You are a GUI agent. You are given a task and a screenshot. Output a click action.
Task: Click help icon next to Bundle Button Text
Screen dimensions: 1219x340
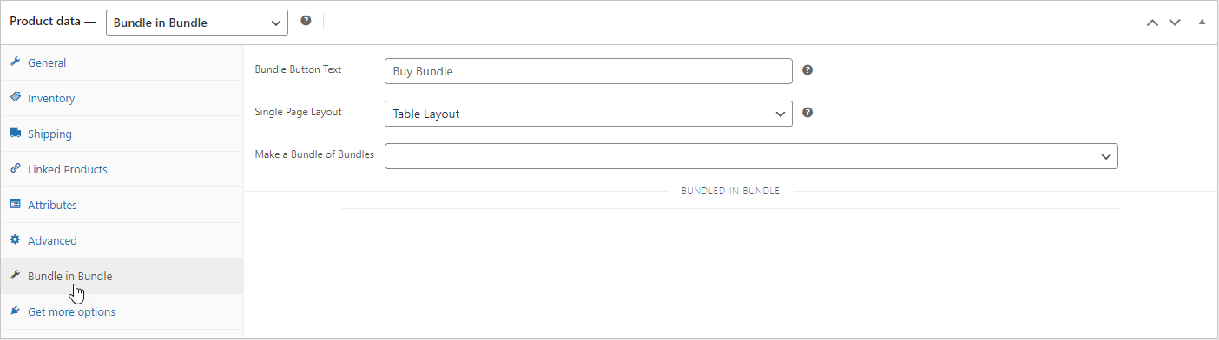[807, 70]
